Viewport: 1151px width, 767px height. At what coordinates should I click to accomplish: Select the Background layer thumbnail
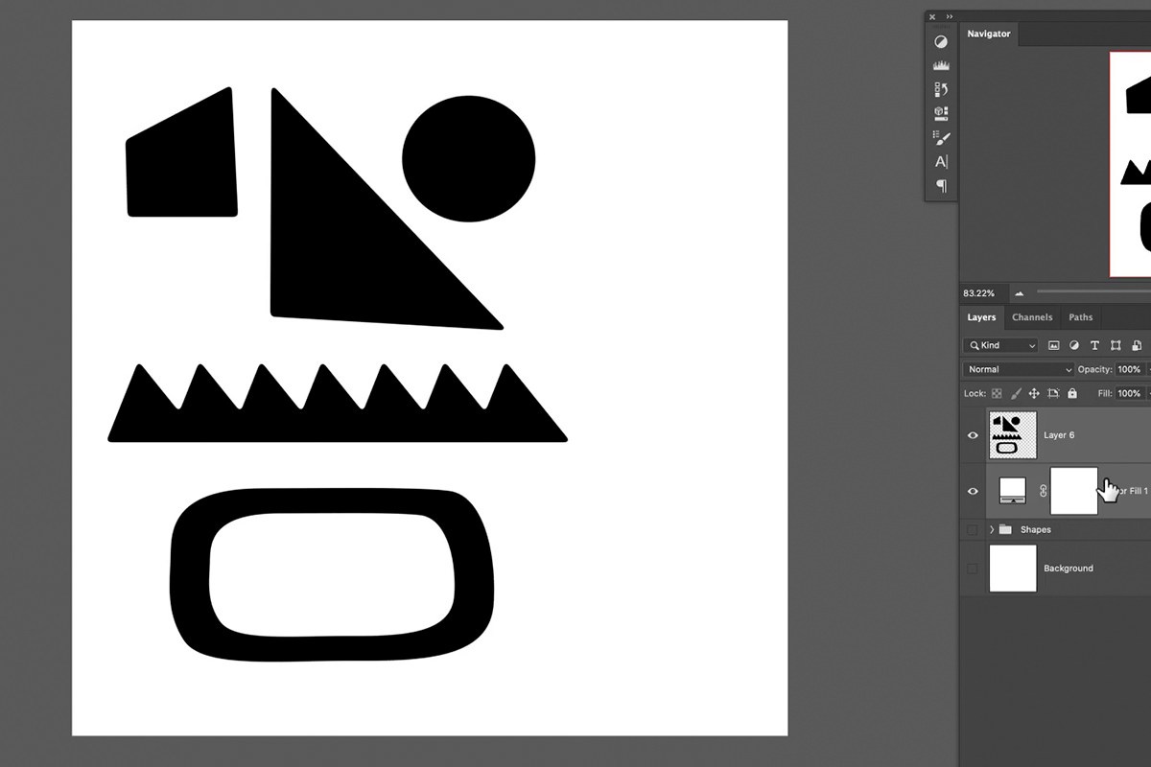click(1013, 569)
